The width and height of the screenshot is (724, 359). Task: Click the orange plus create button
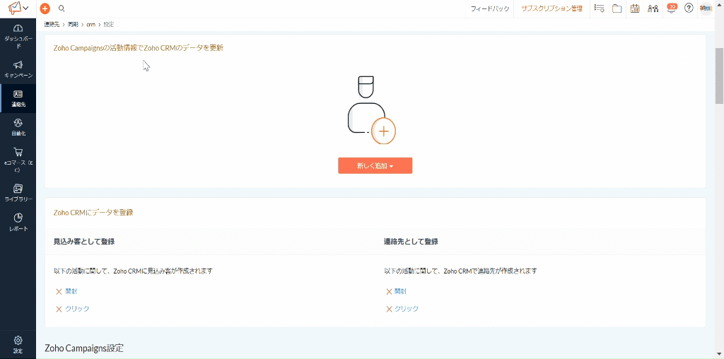(x=45, y=8)
